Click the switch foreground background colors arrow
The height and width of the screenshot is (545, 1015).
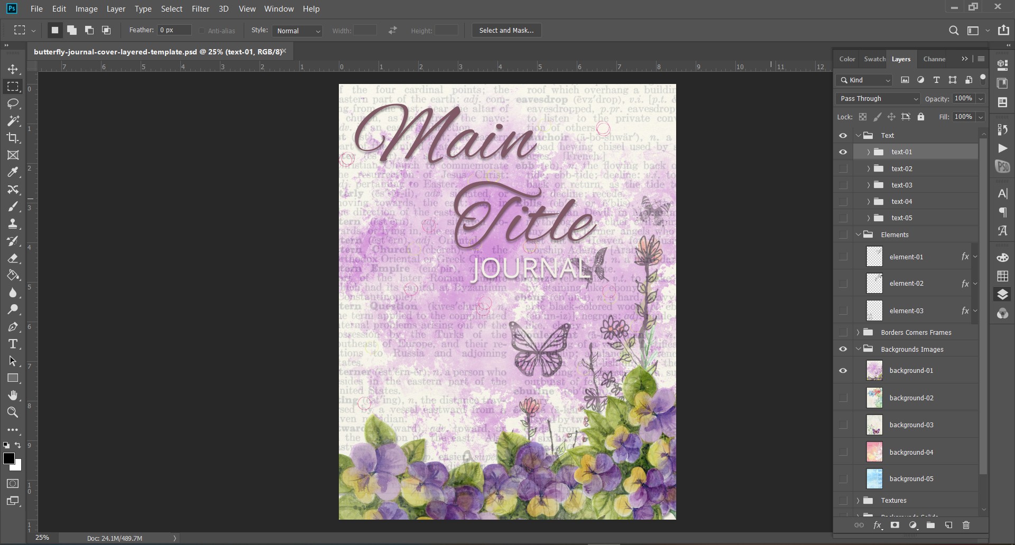[x=18, y=445]
